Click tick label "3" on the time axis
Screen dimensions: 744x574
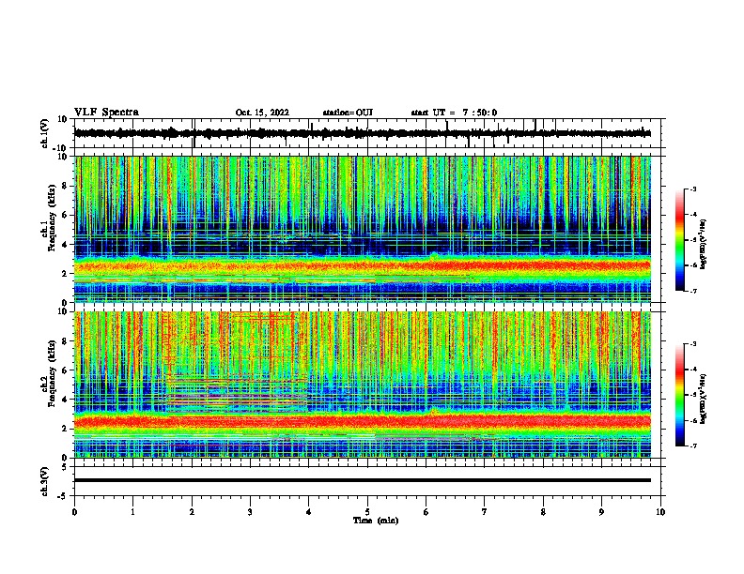point(250,512)
